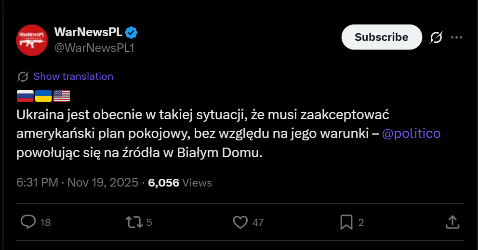Open the WarNewsPL display name link

(x=89, y=32)
